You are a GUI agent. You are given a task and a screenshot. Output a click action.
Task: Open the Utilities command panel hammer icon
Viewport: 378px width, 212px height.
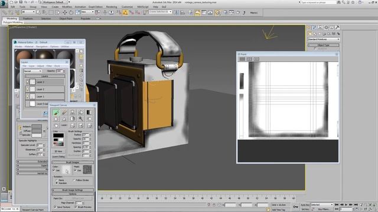[337, 28]
